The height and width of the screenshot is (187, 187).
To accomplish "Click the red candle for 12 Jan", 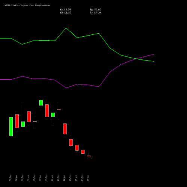I will (x=65, y=129).
